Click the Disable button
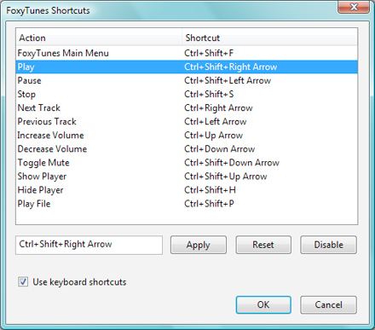Image resolution: width=375 pixels, height=330 pixels. coord(328,245)
